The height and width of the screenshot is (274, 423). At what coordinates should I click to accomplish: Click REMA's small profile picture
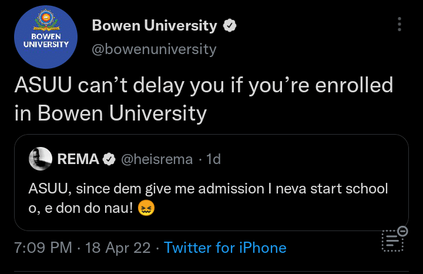(41, 159)
